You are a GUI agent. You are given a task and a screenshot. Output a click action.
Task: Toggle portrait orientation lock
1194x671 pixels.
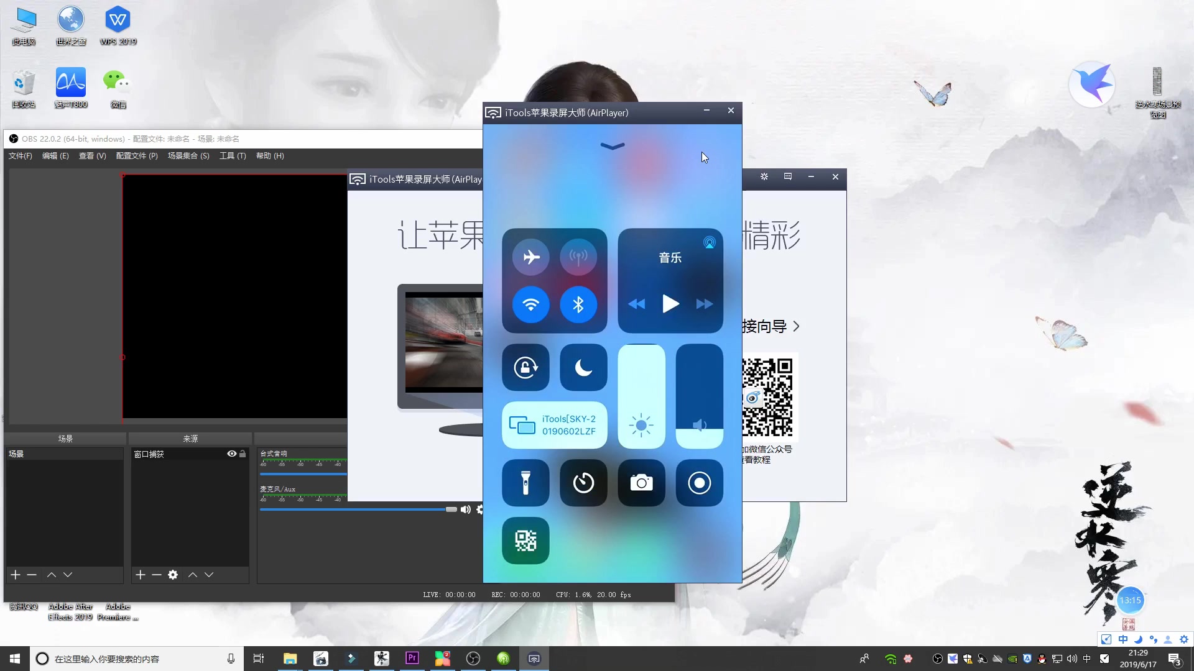(x=525, y=367)
